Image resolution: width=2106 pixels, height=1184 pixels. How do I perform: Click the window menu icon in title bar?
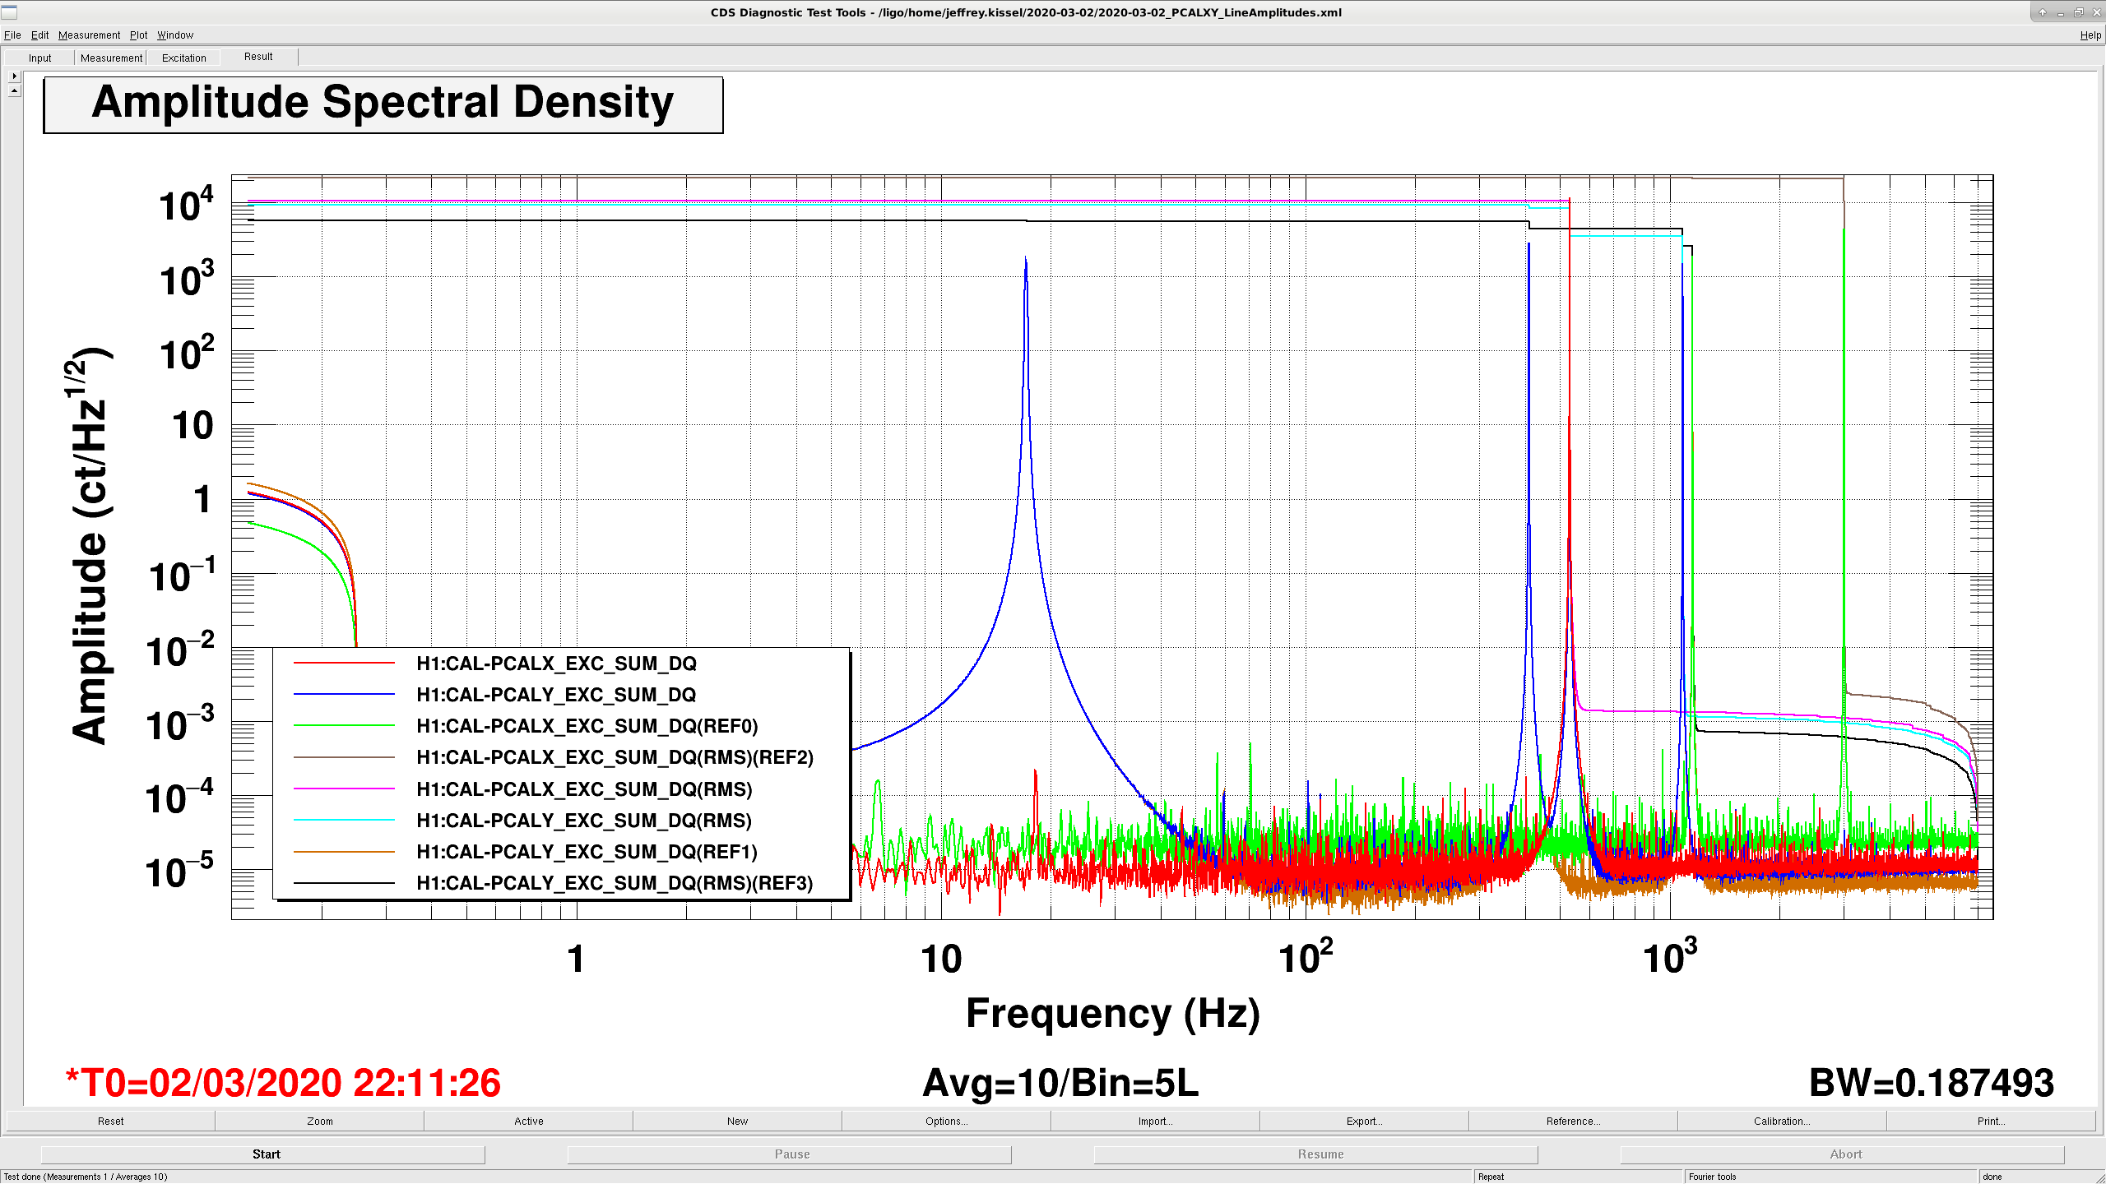click(x=9, y=12)
